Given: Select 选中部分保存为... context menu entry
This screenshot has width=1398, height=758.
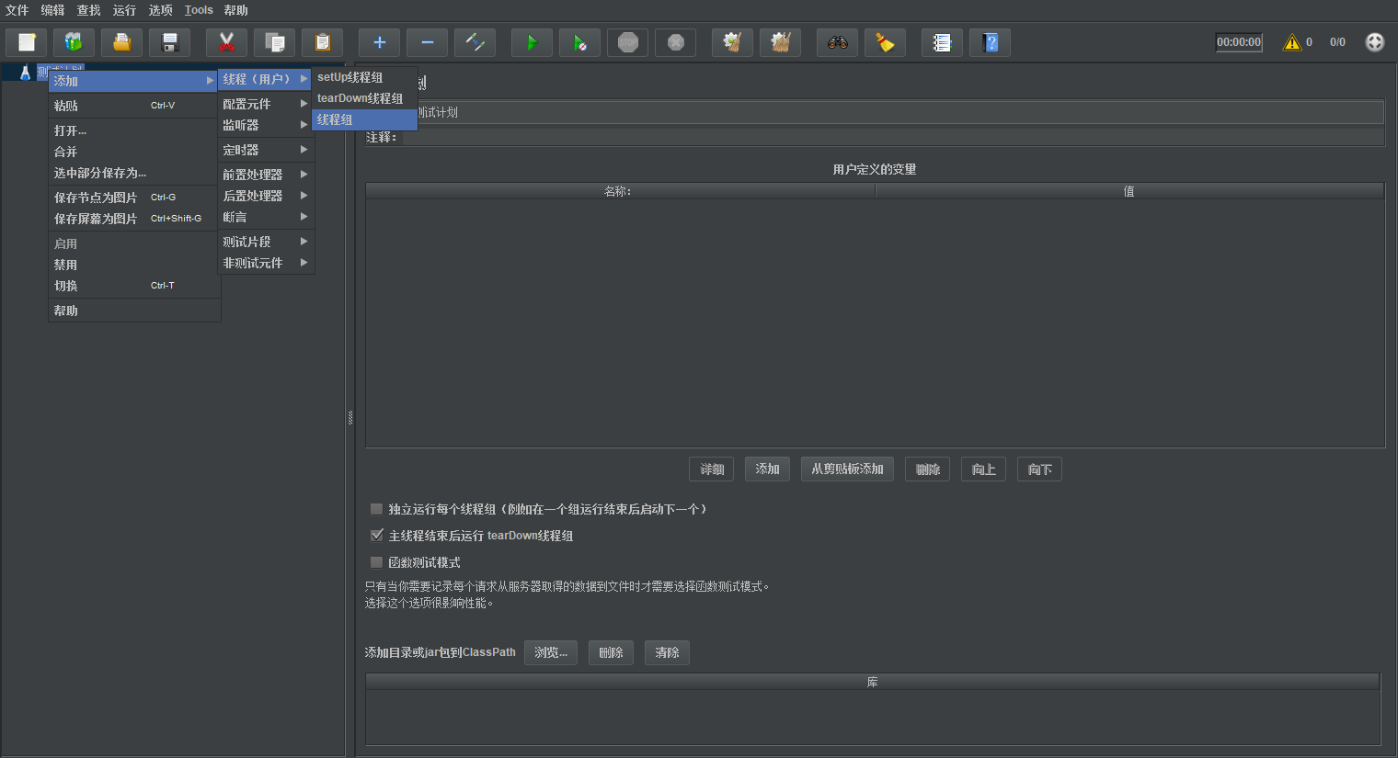Looking at the screenshot, I should click(134, 173).
